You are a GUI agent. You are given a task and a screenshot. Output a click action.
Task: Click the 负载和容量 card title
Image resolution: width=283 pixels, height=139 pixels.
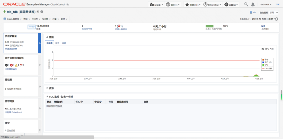pos(11,36)
